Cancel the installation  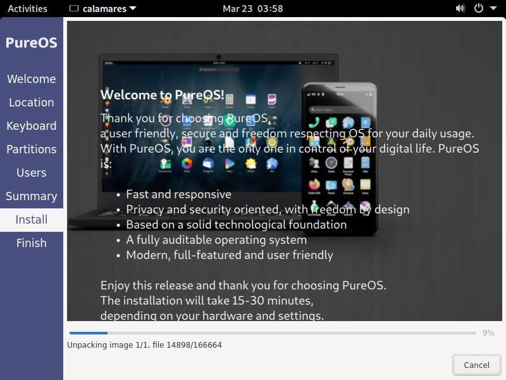point(477,365)
